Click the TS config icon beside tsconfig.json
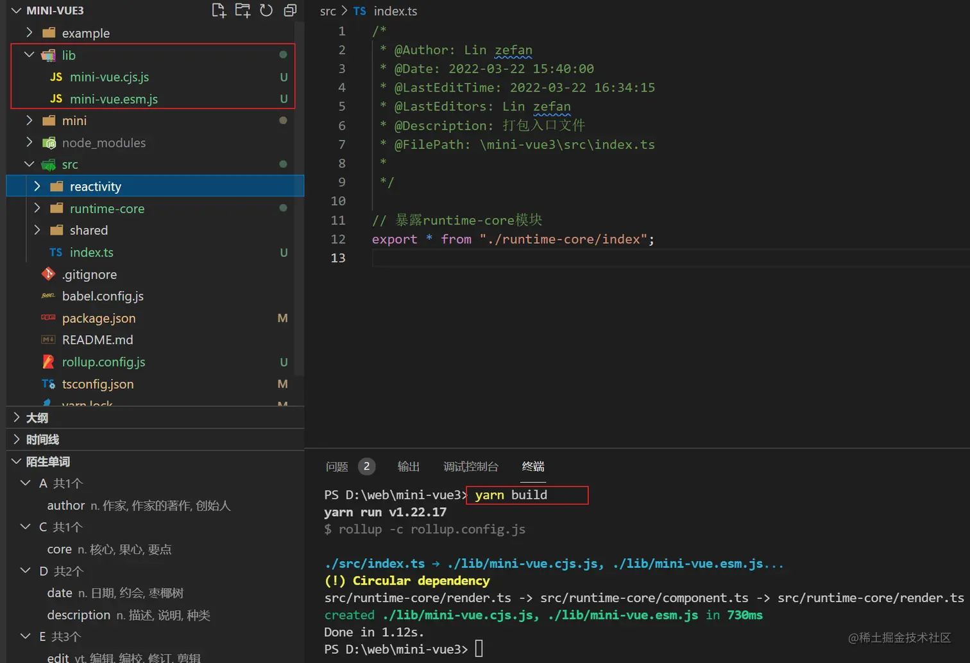970x663 pixels. tap(48, 384)
